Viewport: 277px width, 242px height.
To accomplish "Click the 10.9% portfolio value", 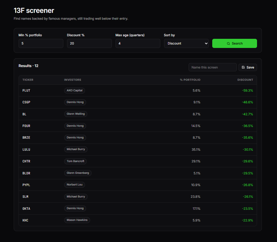I will [196, 185].
